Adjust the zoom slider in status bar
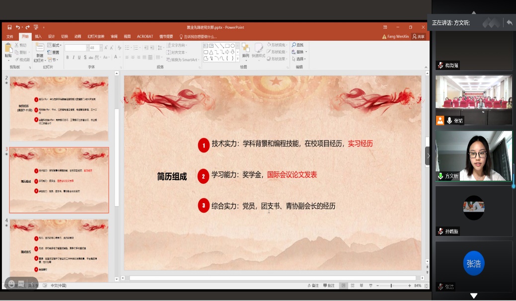This screenshot has height=301, width=516. [x=391, y=286]
